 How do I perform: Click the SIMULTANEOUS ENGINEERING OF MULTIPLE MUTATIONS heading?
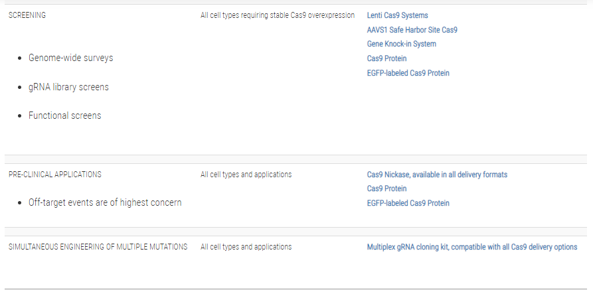click(98, 247)
